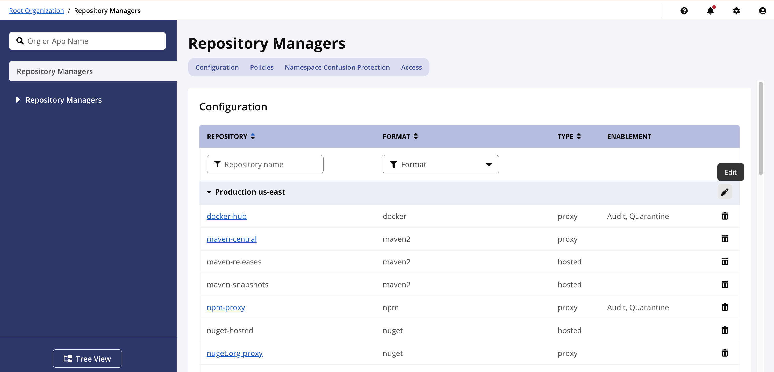Click the search magnifier icon in sidebar

coord(20,41)
